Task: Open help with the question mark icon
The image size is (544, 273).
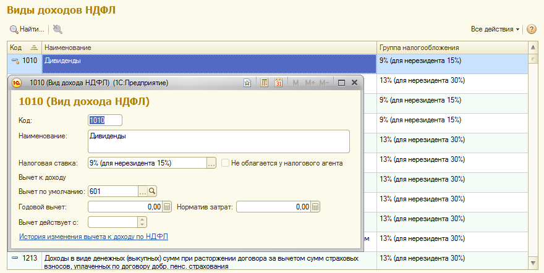Action: (531, 29)
